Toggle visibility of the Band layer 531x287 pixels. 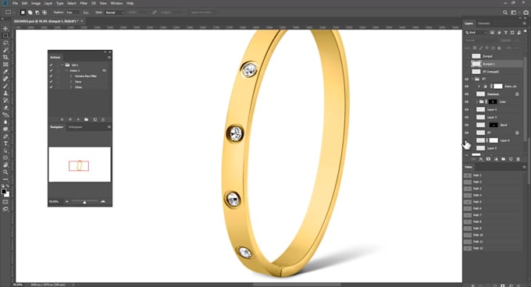pos(467,125)
